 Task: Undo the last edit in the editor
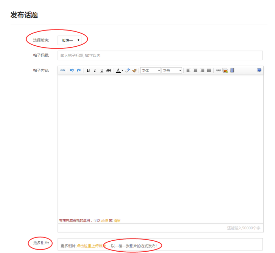pyautogui.click(x=71, y=70)
